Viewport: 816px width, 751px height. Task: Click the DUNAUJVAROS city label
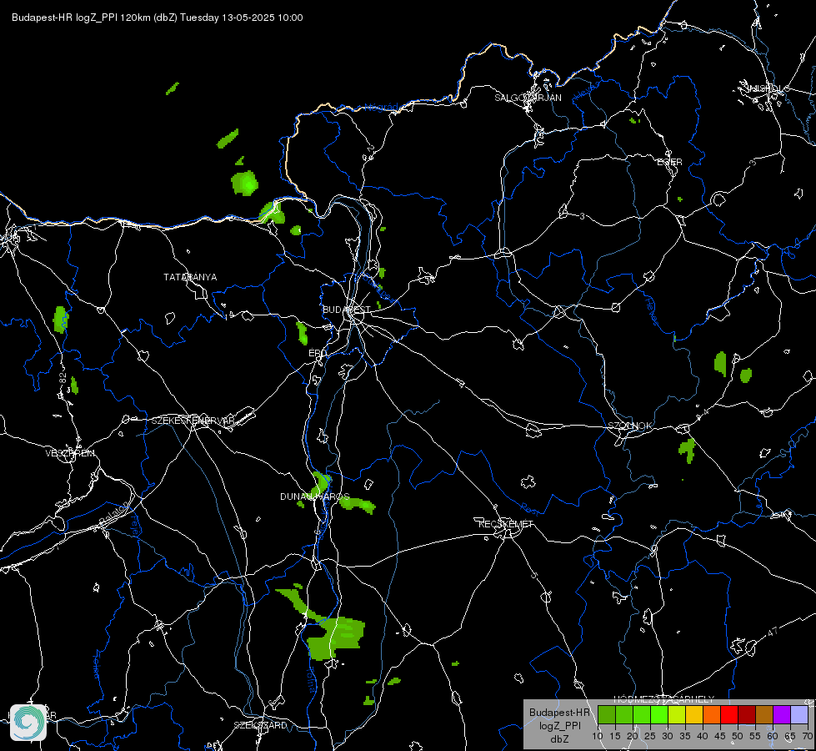[315, 496]
